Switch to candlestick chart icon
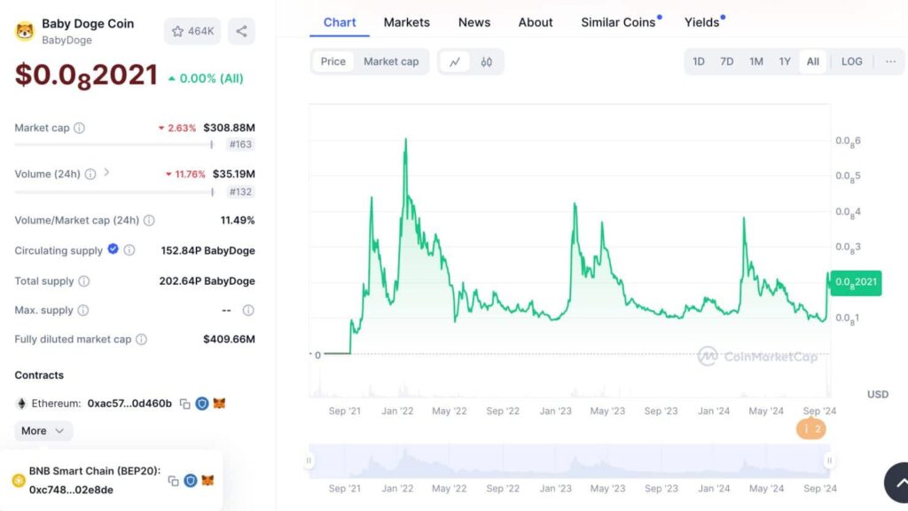The image size is (908, 511). 487,62
